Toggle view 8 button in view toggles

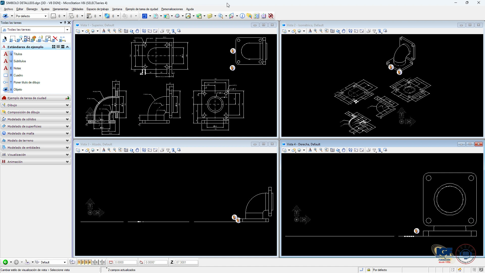(x=104, y=262)
